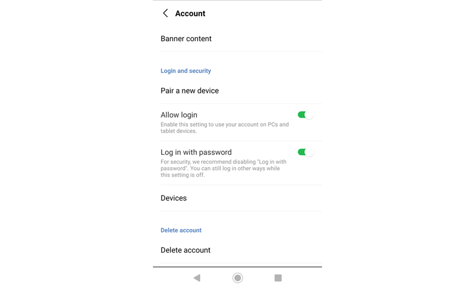Choose the Delete account option row

point(185,250)
